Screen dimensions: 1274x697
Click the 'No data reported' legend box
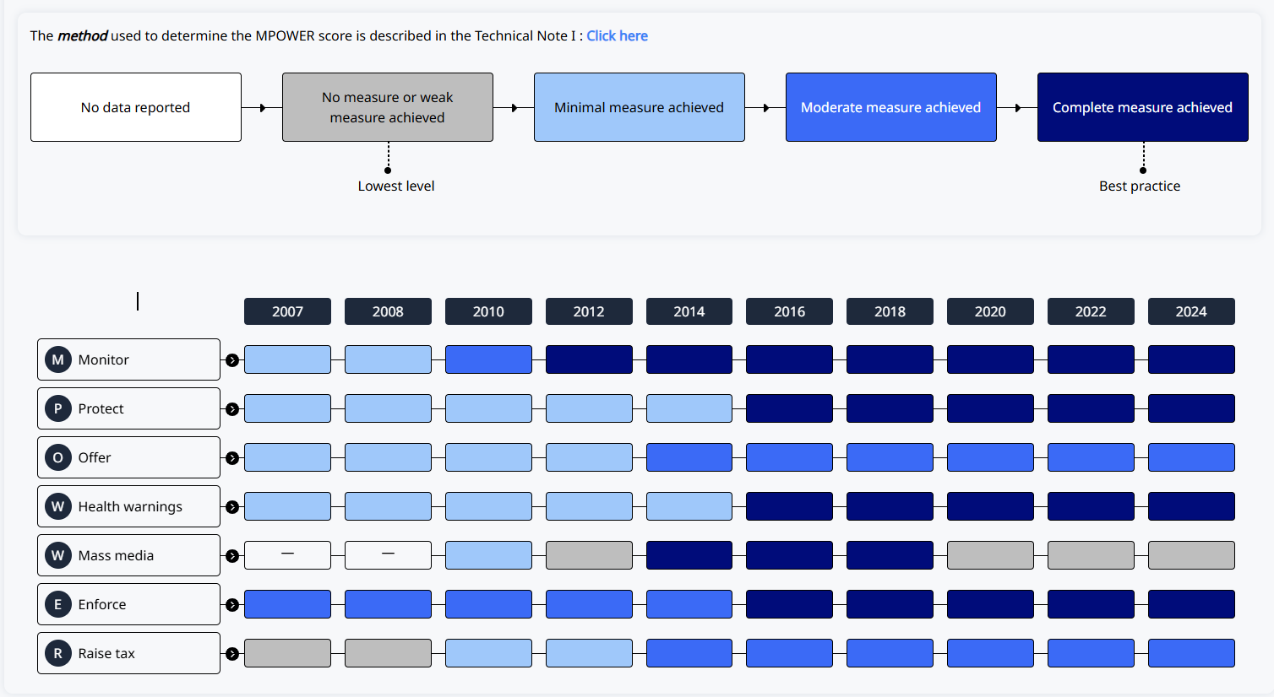coord(136,107)
